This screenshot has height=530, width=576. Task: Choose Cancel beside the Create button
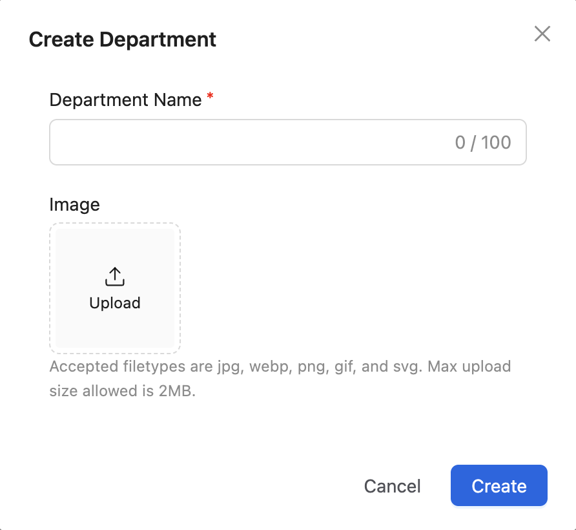[392, 486]
